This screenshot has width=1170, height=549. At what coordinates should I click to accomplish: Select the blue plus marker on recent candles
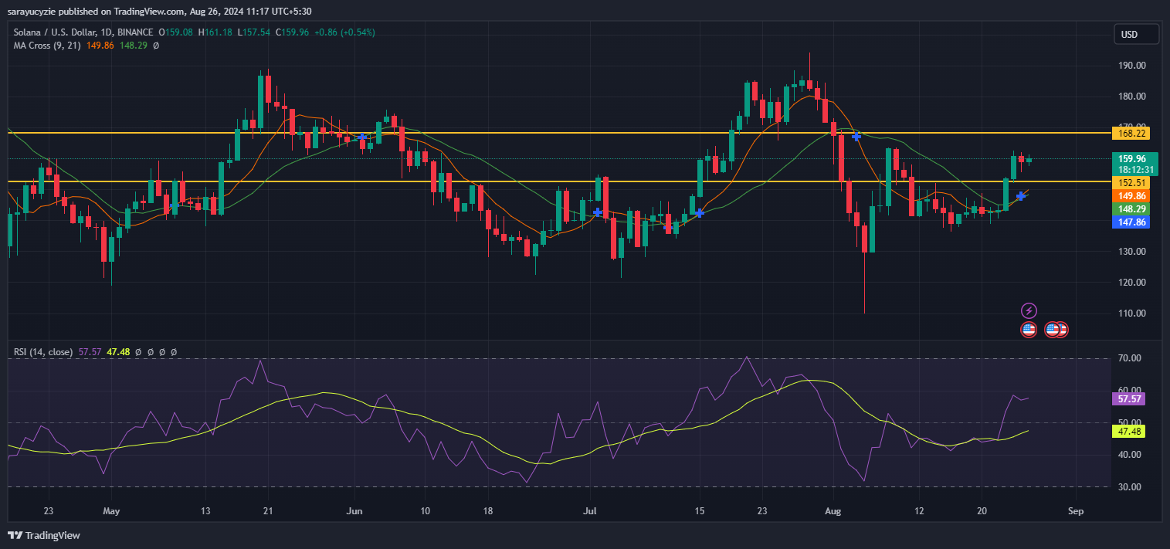tap(1021, 195)
